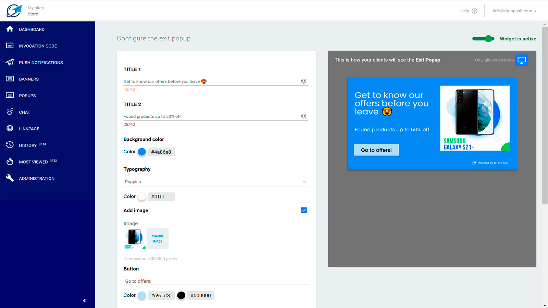Open the Chat menu item
Viewport: 548px width, 308px height.
click(25, 112)
